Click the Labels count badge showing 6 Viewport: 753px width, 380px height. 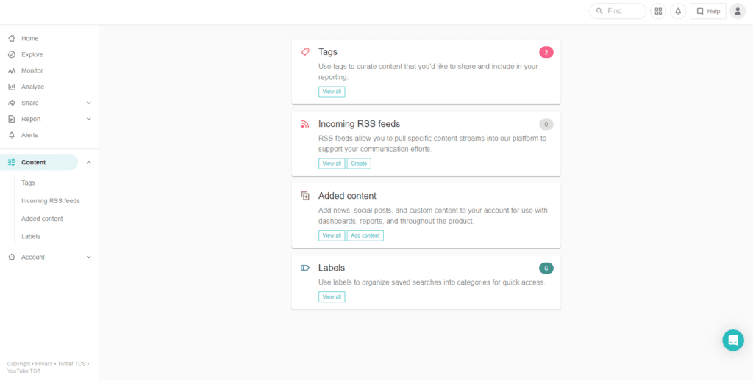[546, 268]
